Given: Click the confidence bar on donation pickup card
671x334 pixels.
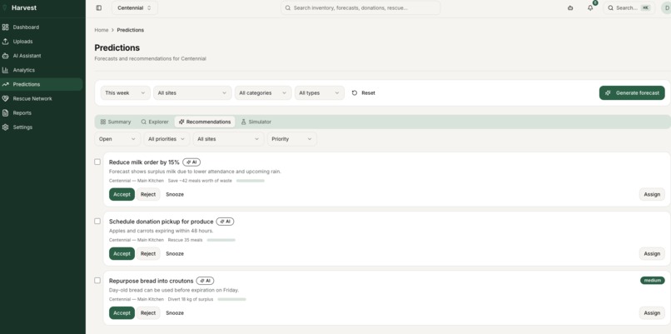Looking at the screenshot, I should [x=221, y=240].
